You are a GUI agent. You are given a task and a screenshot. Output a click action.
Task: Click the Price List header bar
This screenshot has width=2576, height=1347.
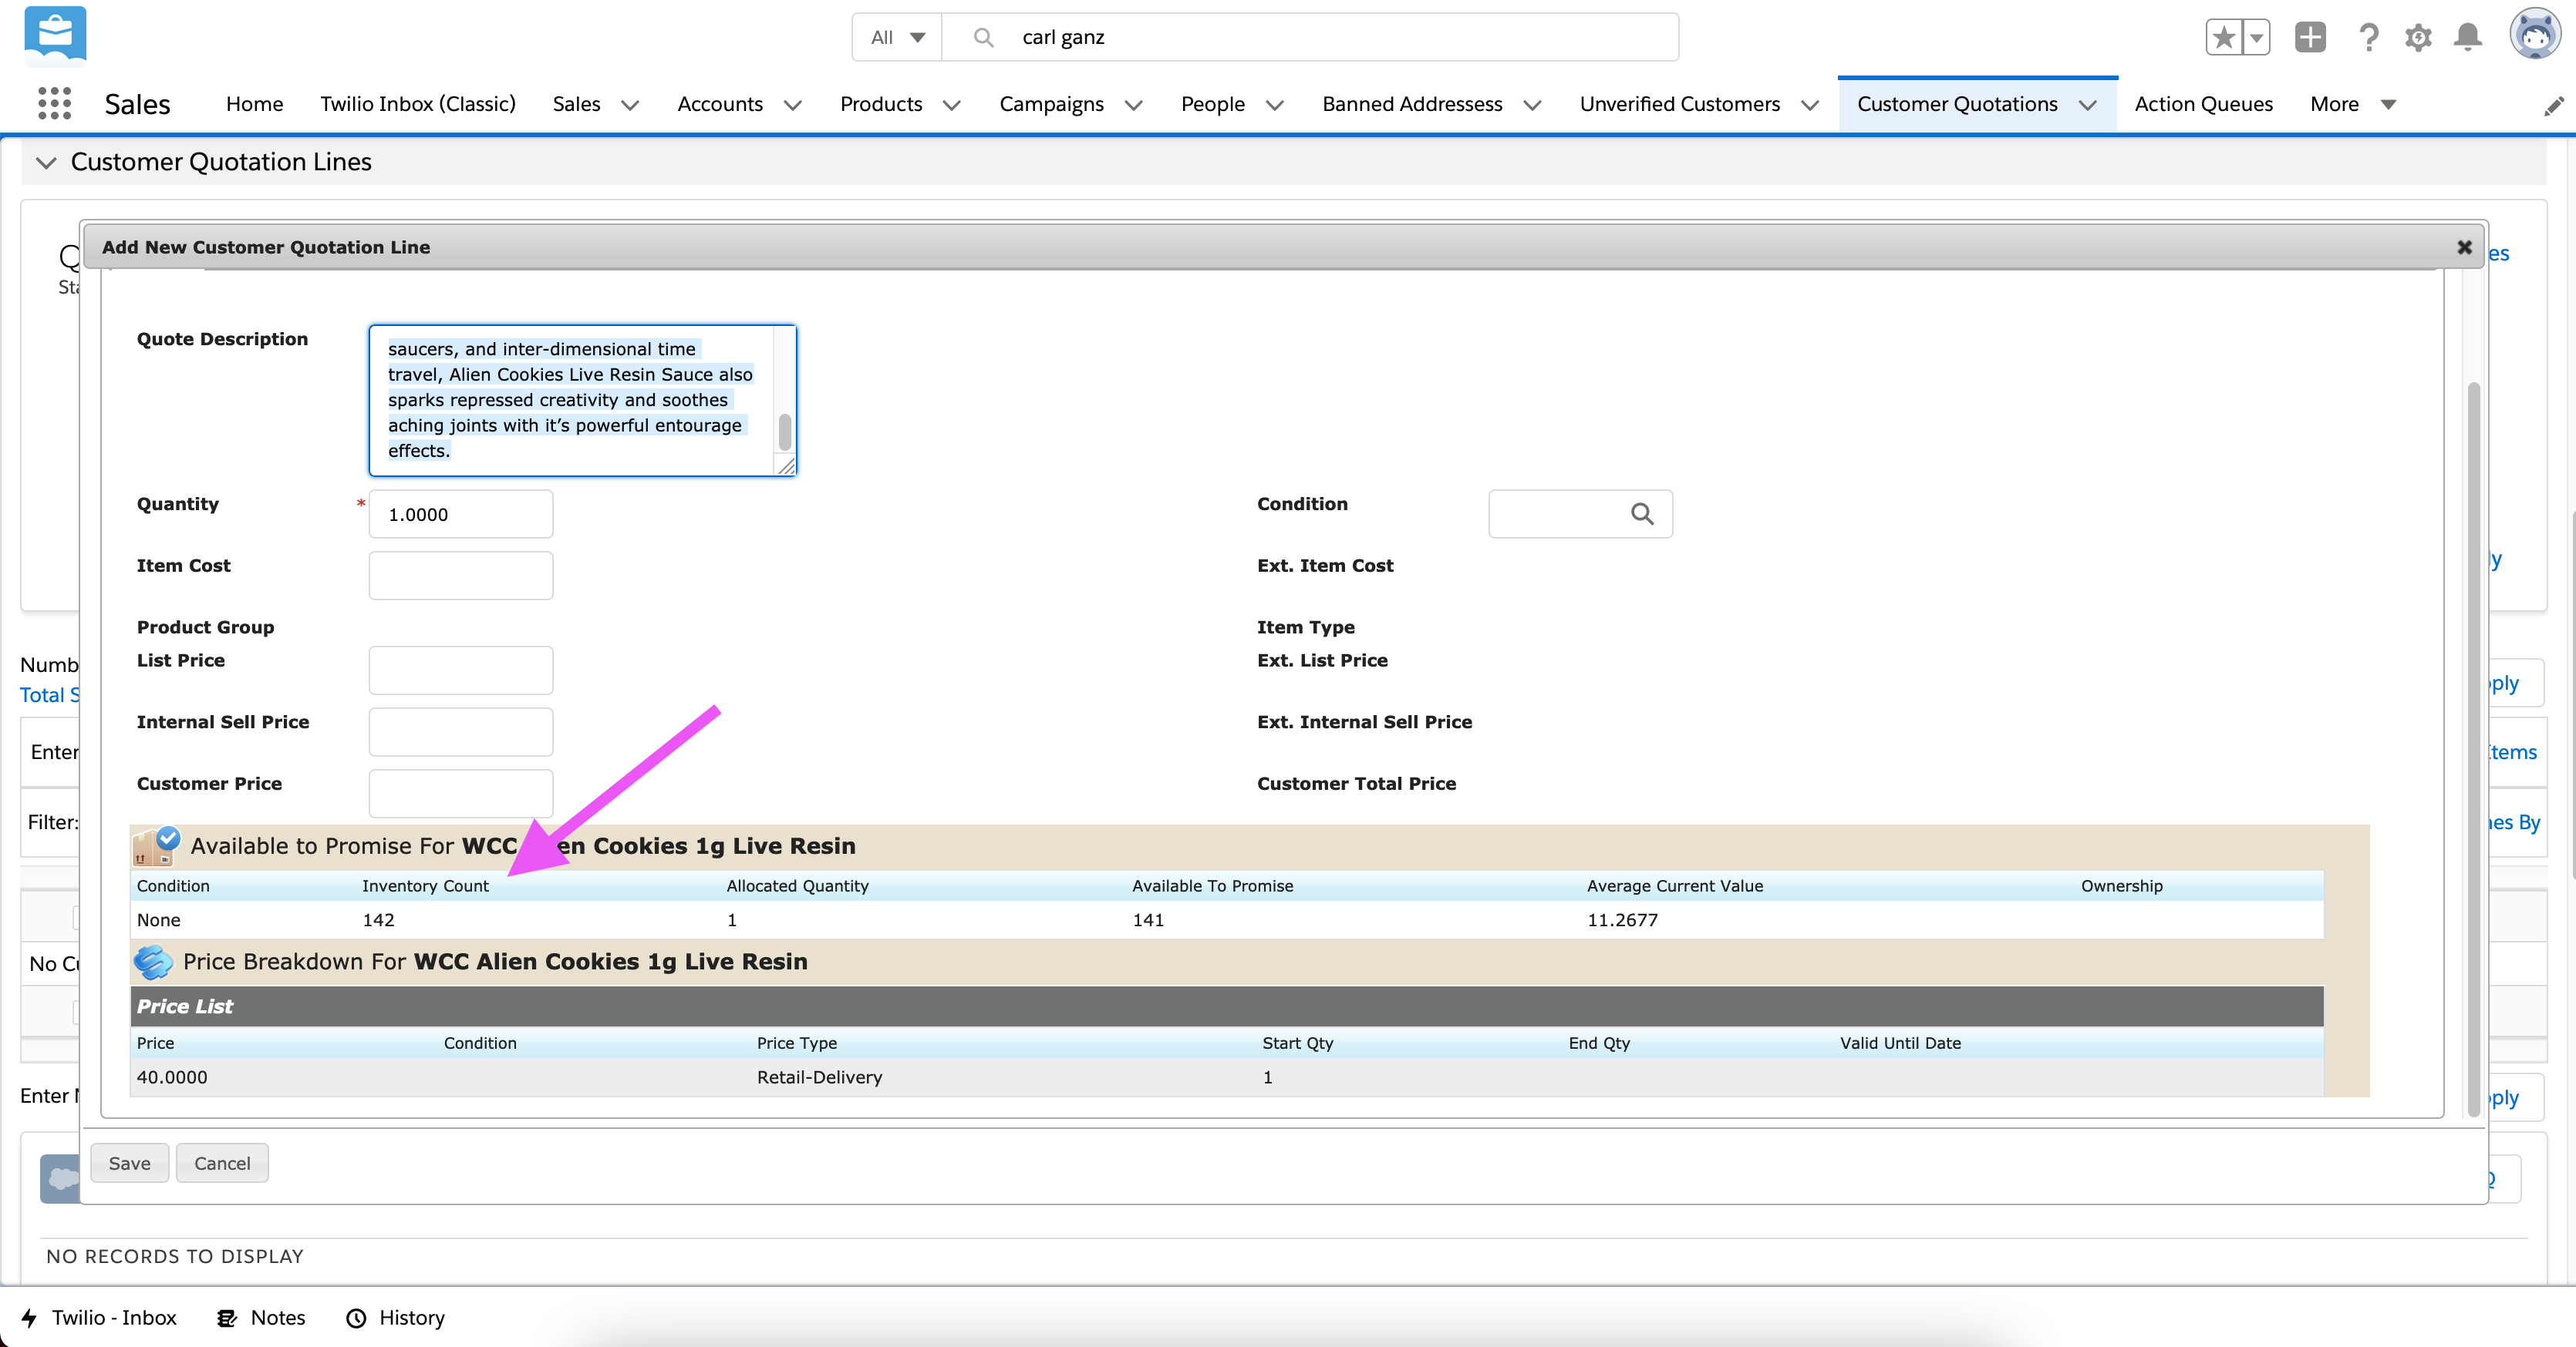1227,1006
